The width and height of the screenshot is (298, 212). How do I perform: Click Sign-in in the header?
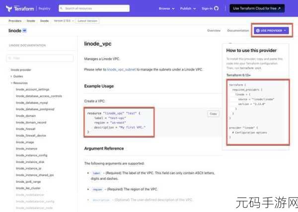click(207, 8)
